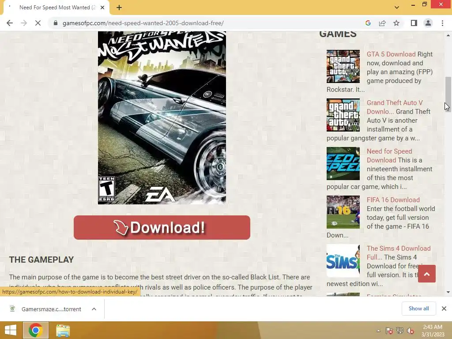Open the Grand Theft Auto V Download link
452x339 pixels.
tap(395, 107)
